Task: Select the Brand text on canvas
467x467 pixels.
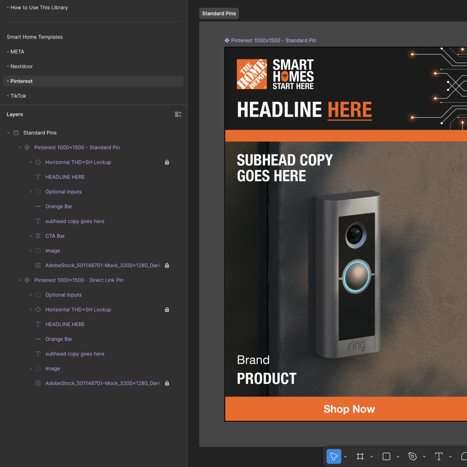Action: click(253, 360)
